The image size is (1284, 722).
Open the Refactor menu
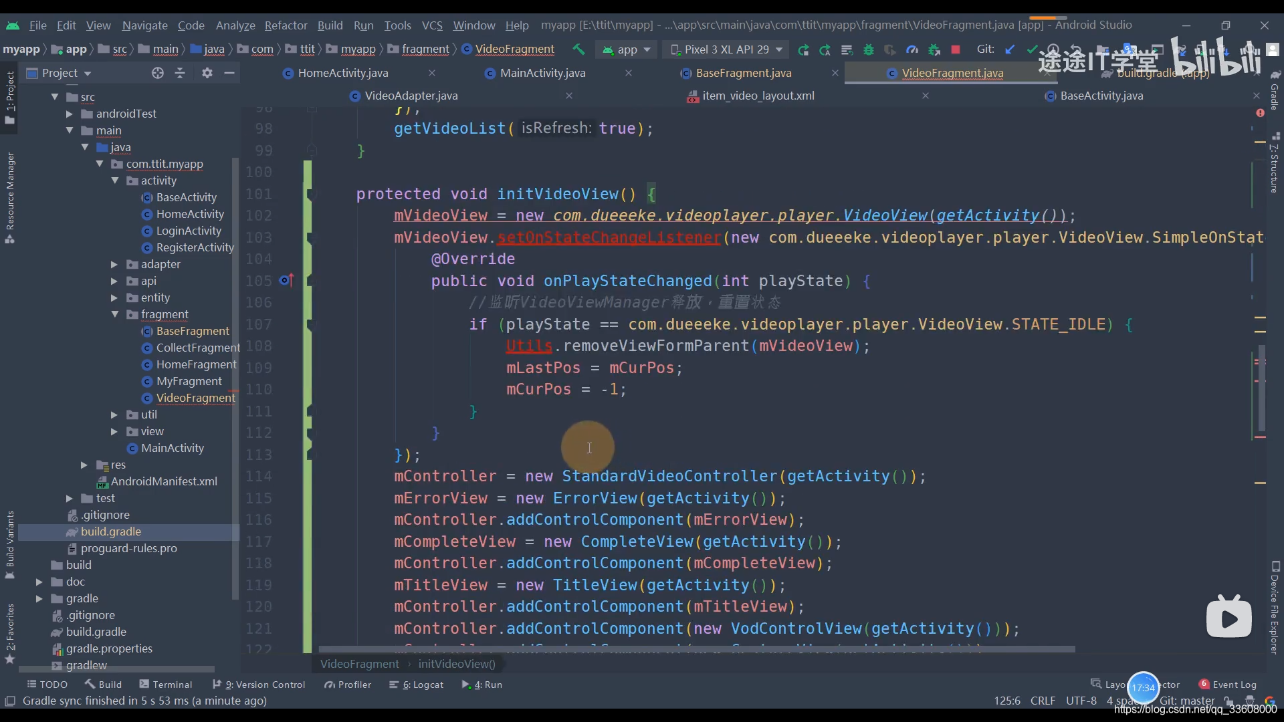click(x=286, y=25)
